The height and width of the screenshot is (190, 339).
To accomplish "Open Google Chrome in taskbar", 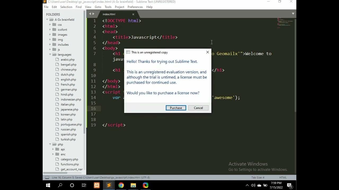I will click(121, 185).
